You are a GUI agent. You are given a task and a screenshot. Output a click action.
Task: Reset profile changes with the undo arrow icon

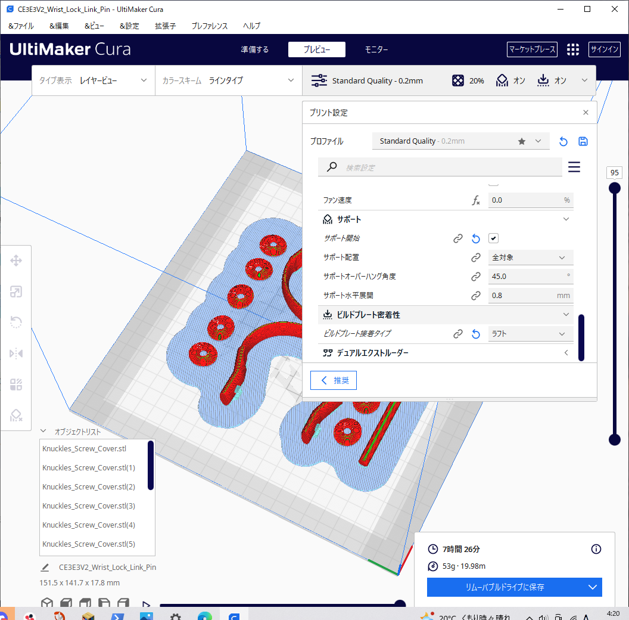[563, 141]
